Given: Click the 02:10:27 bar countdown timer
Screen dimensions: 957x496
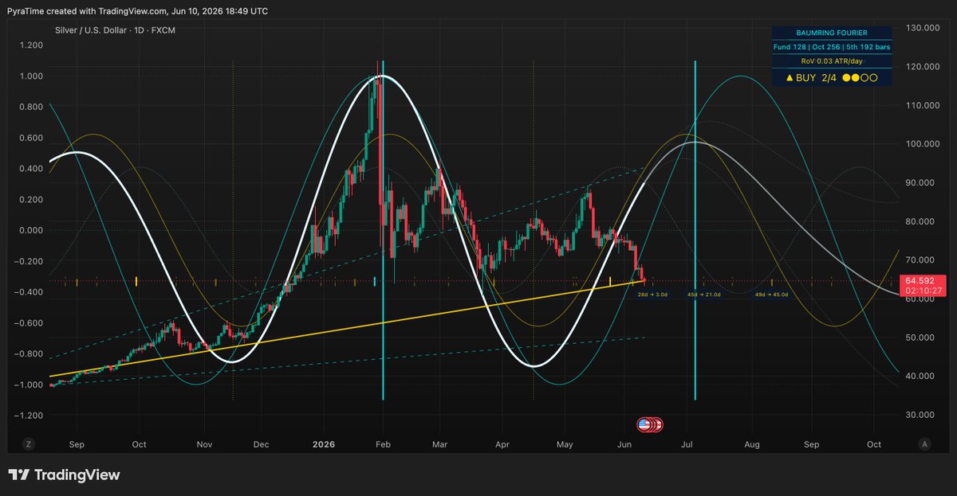Looking at the screenshot, I should click(924, 291).
